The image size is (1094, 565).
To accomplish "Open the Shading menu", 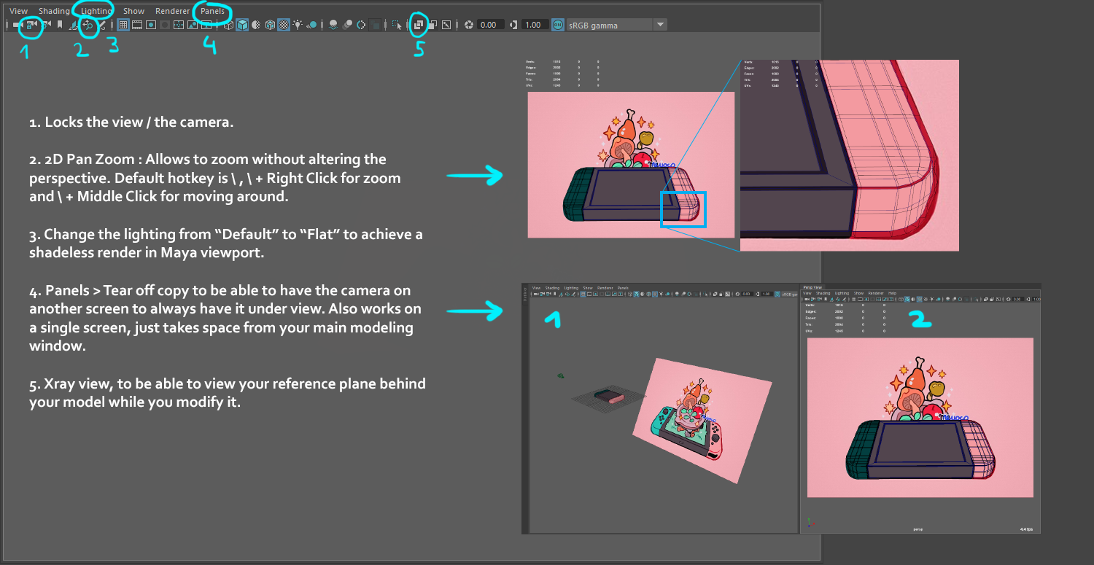I will 54,11.
